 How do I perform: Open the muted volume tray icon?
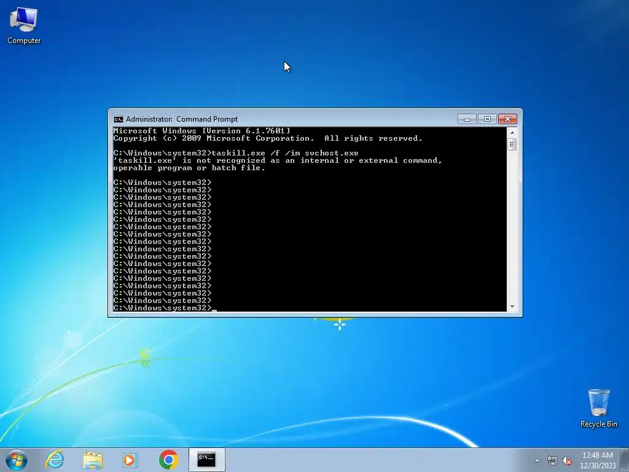point(567,460)
